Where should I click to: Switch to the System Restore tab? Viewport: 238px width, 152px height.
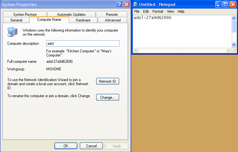coord(25,14)
